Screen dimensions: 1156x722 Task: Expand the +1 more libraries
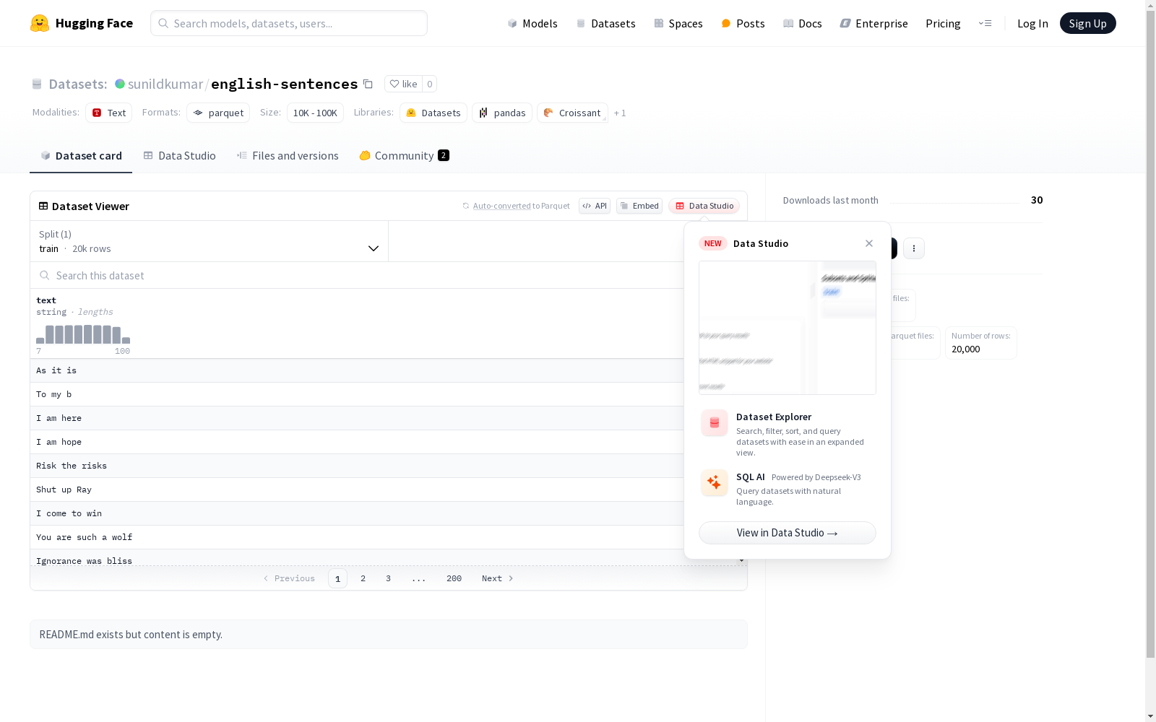coord(620,113)
